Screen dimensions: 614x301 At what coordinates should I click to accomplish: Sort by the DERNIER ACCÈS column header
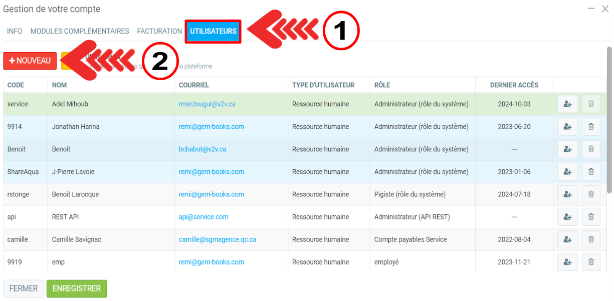(514, 85)
